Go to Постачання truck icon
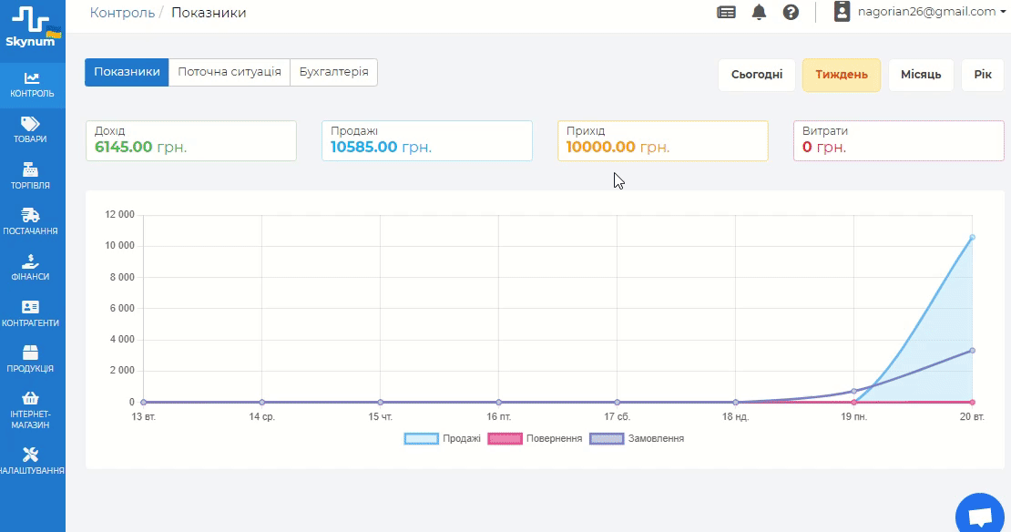The image size is (1011, 532). (x=30, y=215)
